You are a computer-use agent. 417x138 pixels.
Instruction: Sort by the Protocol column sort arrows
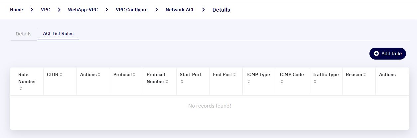coord(134,75)
